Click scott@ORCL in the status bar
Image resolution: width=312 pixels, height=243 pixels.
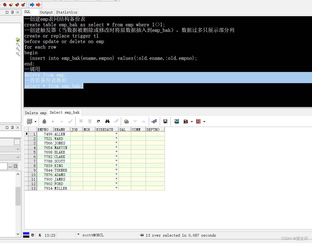[93, 235]
